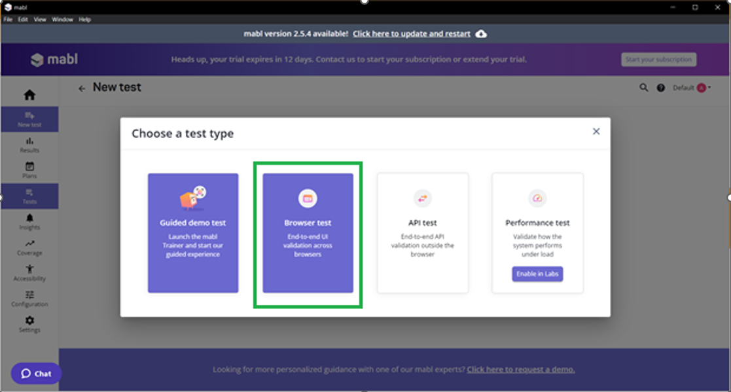Open the Window menu

(62, 20)
